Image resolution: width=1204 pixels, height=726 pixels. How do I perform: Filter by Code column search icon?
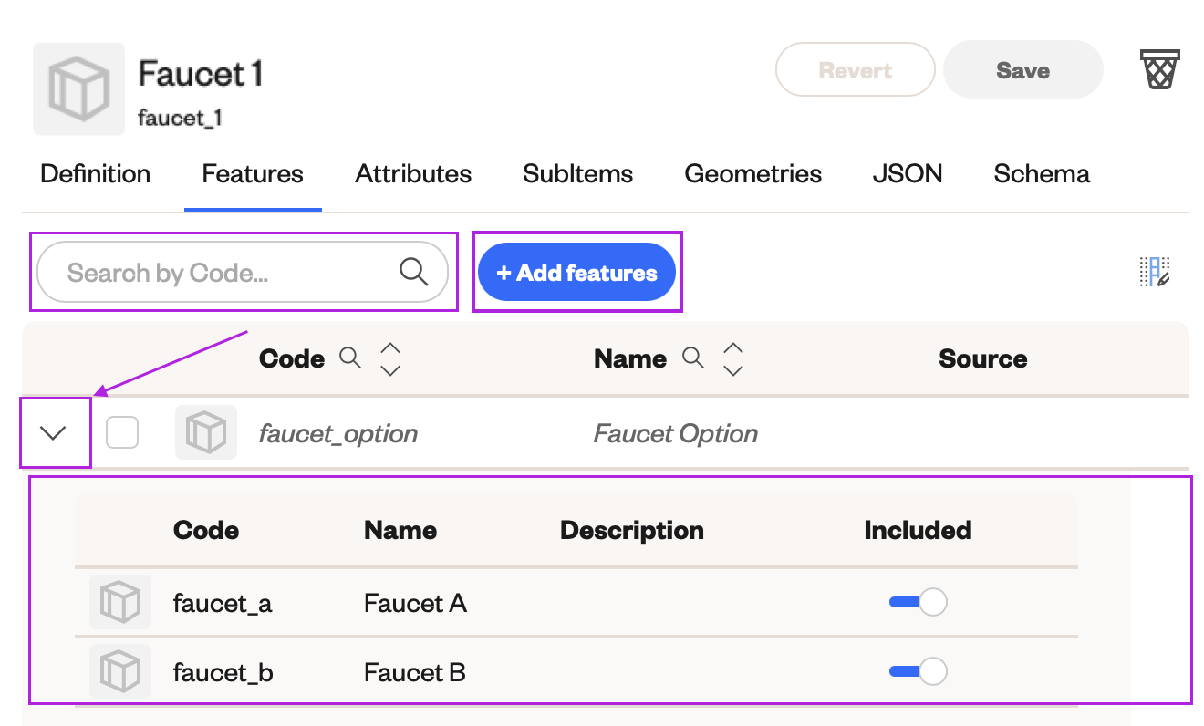click(x=350, y=358)
